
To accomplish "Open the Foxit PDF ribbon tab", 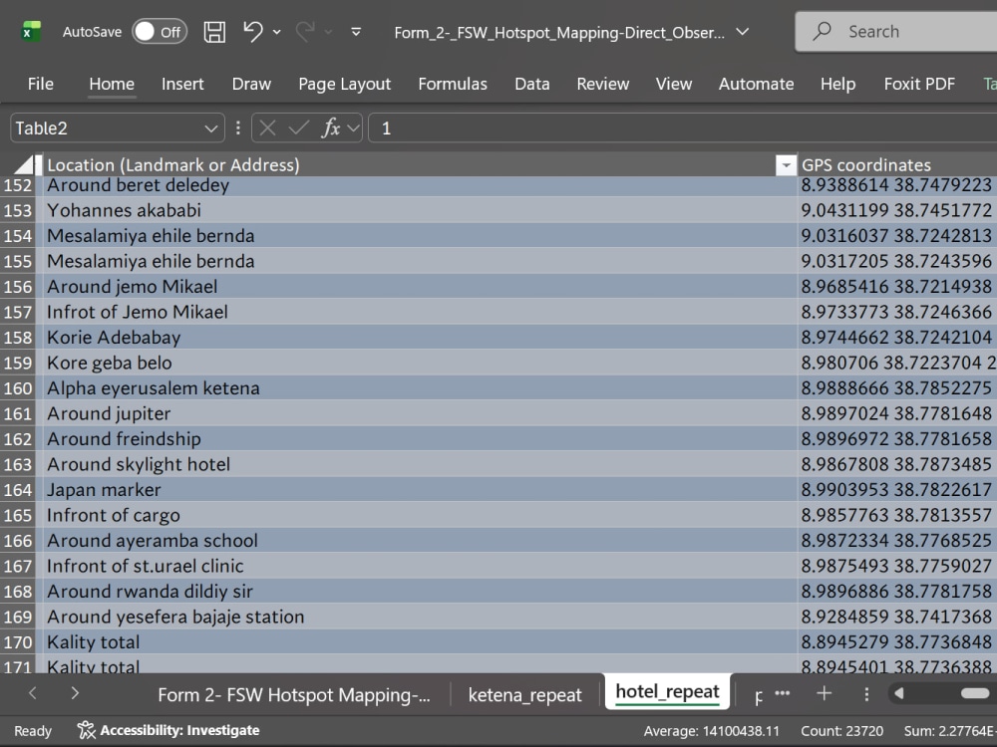I will pyautogui.click(x=919, y=84).
